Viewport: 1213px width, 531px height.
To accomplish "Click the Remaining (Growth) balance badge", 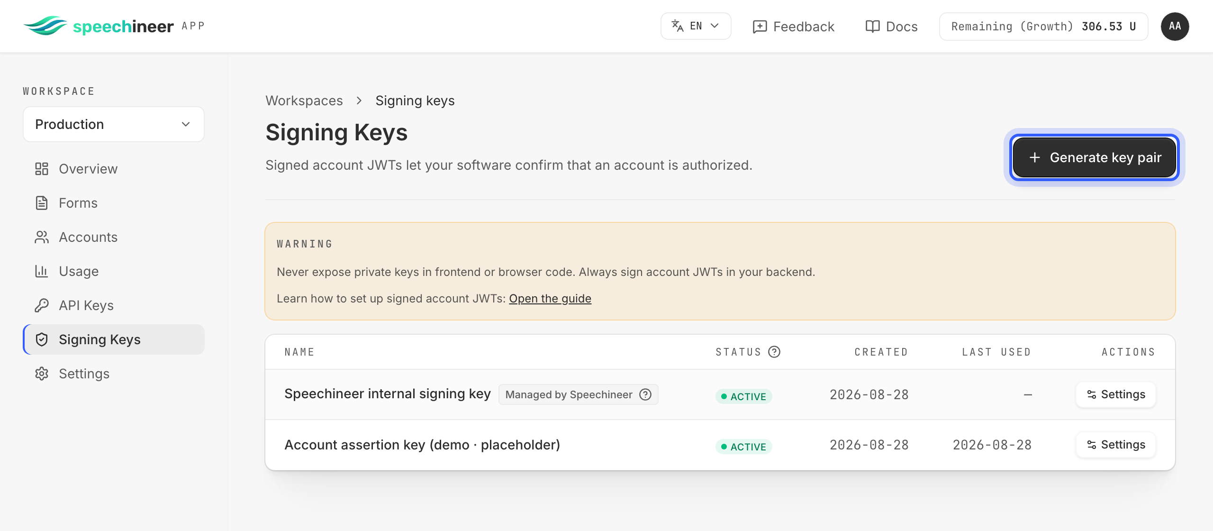I will point(1043,27).
